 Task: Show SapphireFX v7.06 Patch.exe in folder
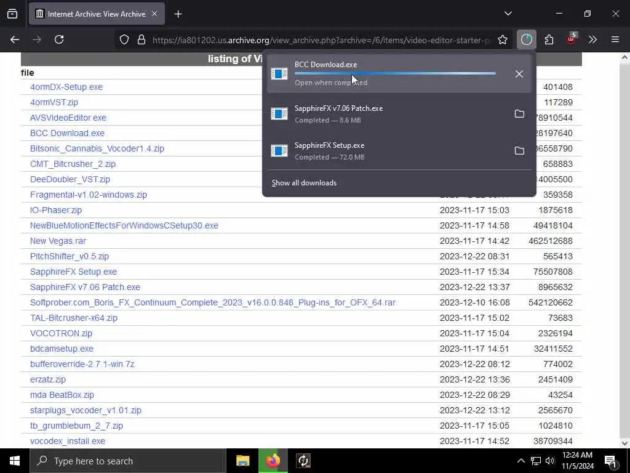519,114
